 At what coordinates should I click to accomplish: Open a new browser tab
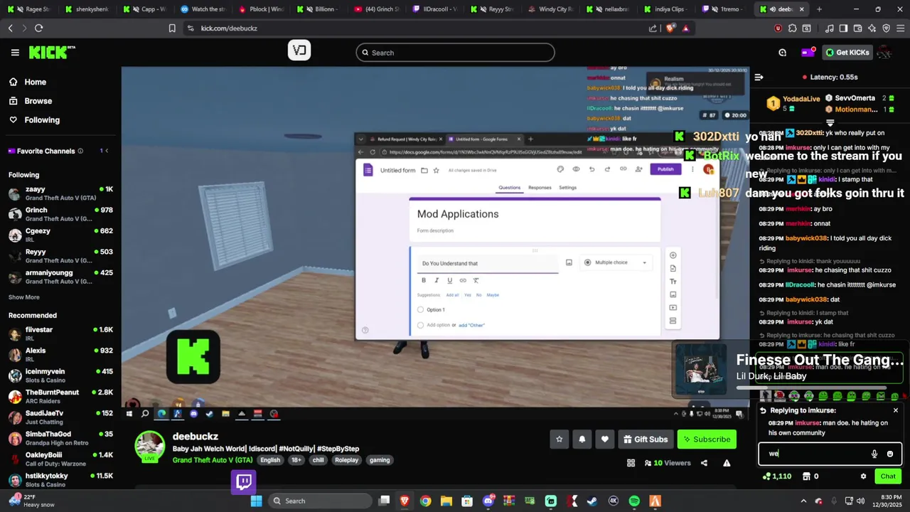click(x=819, y=9)
